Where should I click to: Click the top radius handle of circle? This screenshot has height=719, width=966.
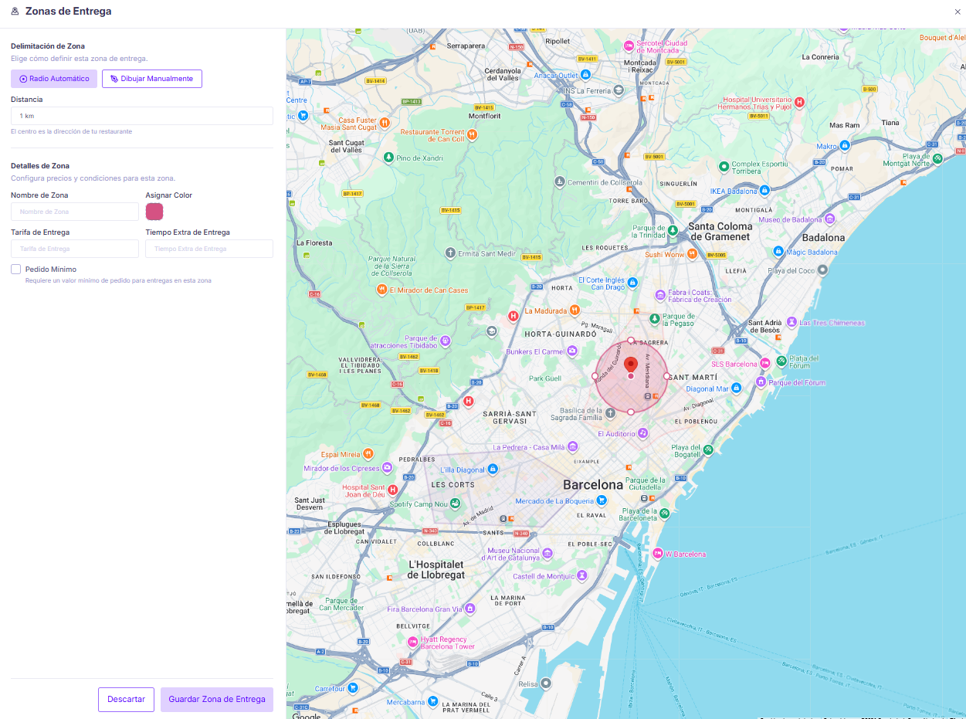tap(631, 341)
